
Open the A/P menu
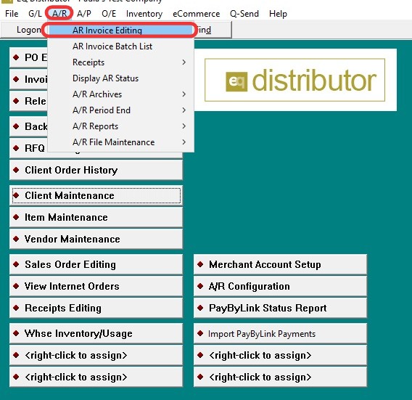coord(84,14)
